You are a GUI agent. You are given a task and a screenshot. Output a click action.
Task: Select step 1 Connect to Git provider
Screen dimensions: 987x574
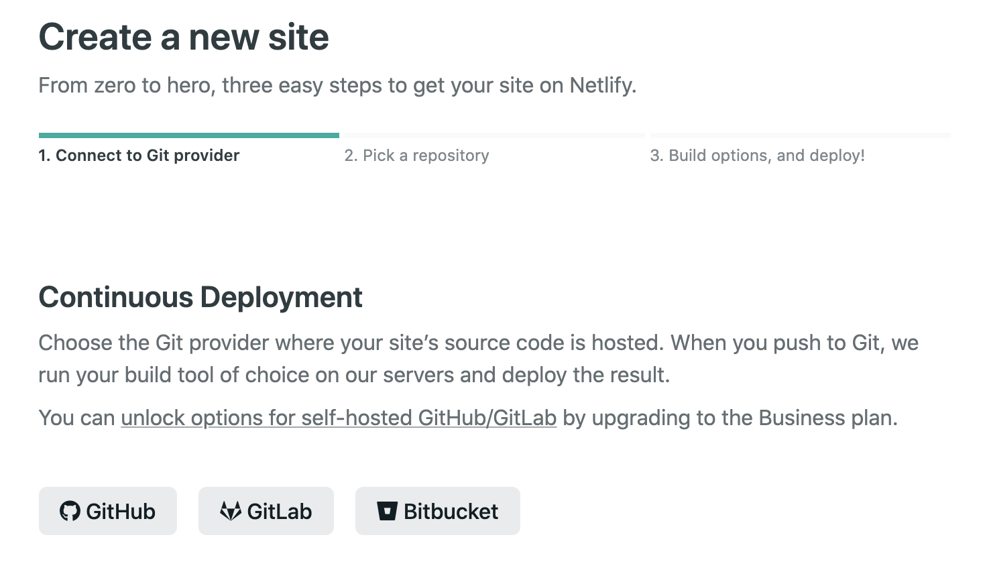click(139, 156)
